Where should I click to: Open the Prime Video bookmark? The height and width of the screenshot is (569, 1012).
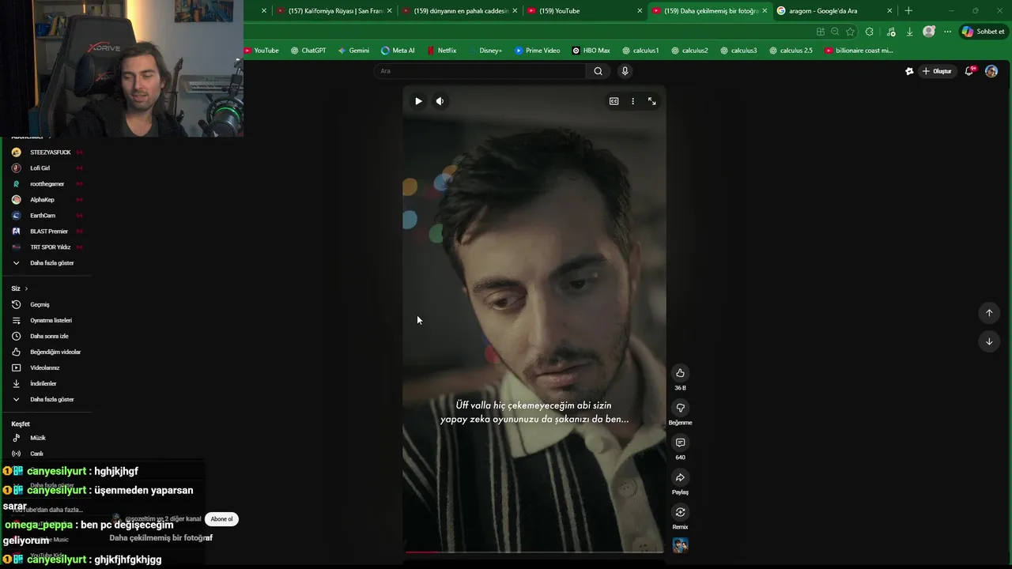pyautogui.click(x=537, y=51)
